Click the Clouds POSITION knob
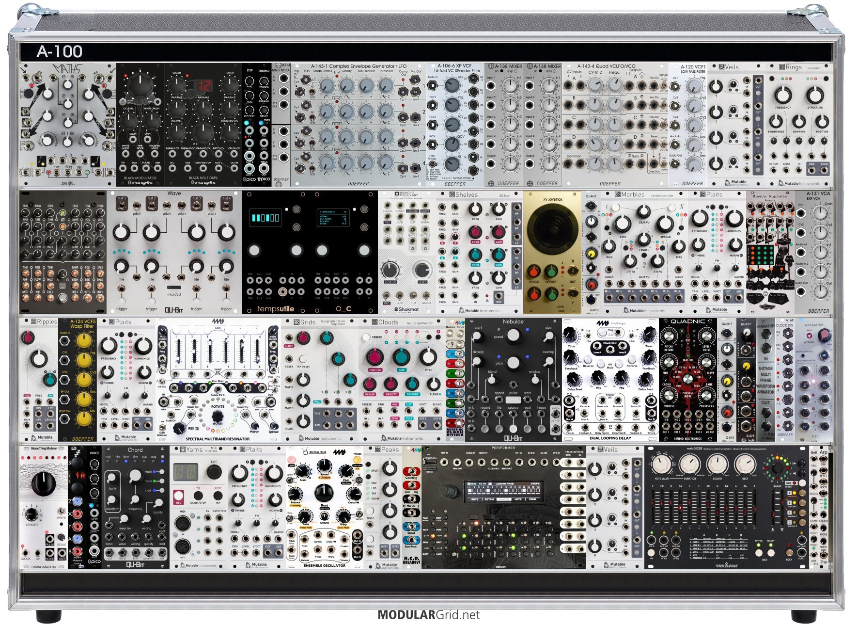This screenshot has height=625, width=858. pyautogui.click(x=374, y=357)
